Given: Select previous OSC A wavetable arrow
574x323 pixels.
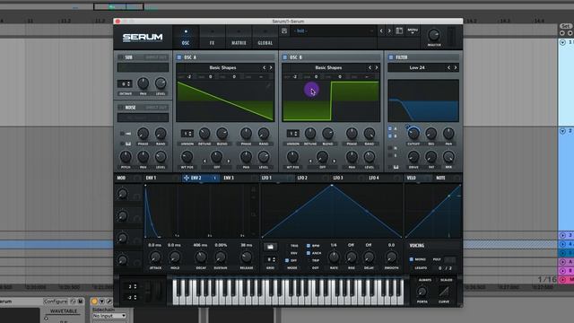Looking at the screenshot, I should [x=264, y=68].
